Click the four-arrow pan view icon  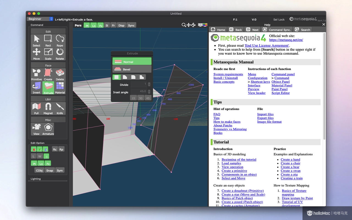point(189,25)
